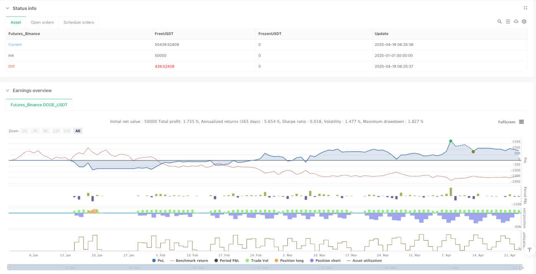Toggle PnL series in chart legend
The image size is (536, 274).
tap(159, 260)
